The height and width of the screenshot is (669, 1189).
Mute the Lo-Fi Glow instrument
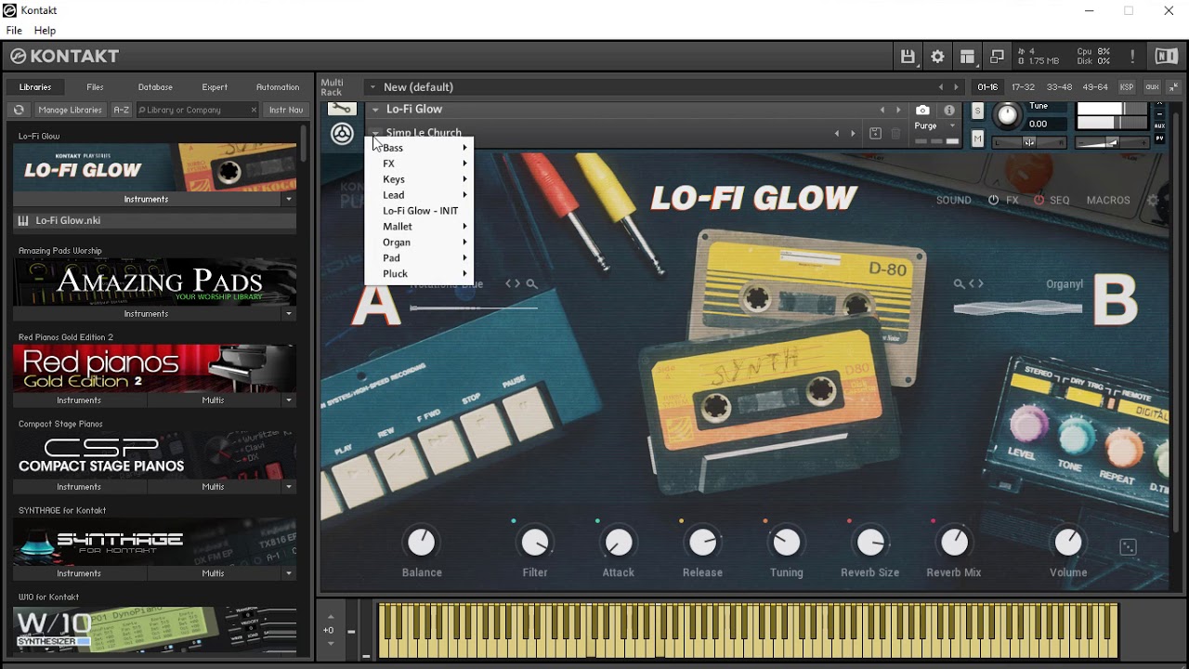point(977,138)
